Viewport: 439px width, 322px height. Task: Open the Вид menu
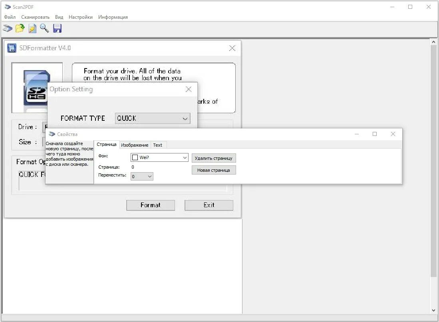[x=59, y=17]
